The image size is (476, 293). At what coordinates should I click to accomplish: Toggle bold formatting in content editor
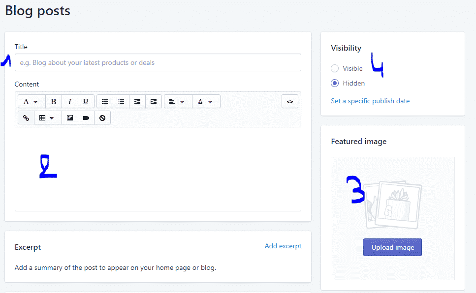pos(54,102)
